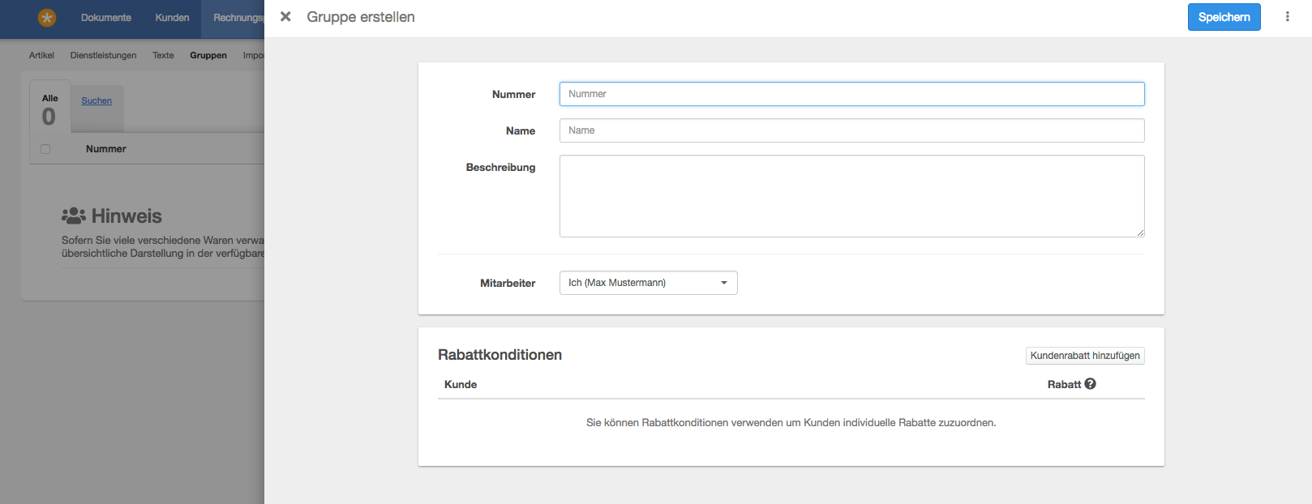This screenshot has width=1312, height=504.
Task: Click the Gruppe erstellen title
Action: click(x=361, y=17)
